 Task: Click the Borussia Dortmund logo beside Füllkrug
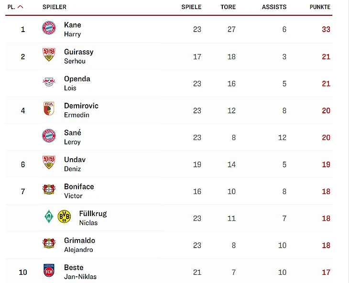64,217
